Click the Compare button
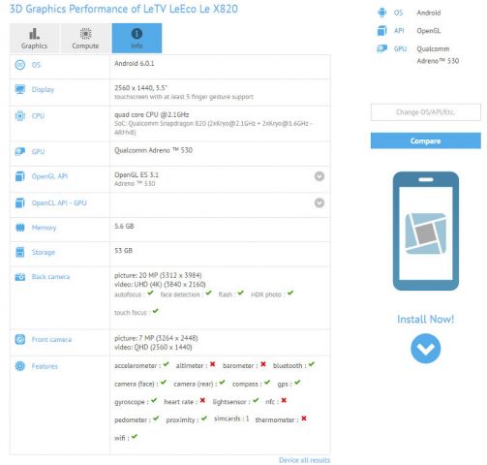 (x=426, y=140)
